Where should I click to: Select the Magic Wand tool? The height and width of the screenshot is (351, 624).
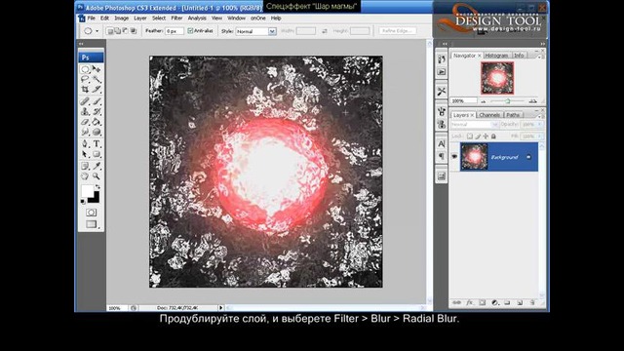[97, 79]
